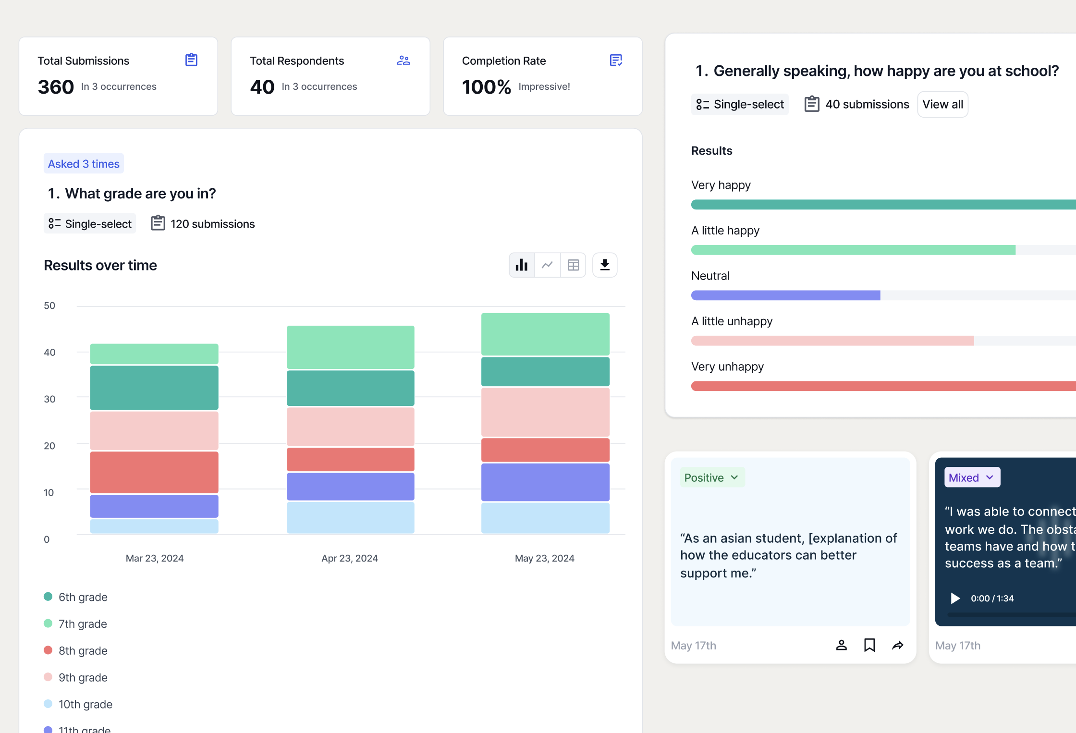Screen dimensions: 1076x733
Task: Click the Mar 23, 2024 6th grade segment
Action: (x=154, y=388)
